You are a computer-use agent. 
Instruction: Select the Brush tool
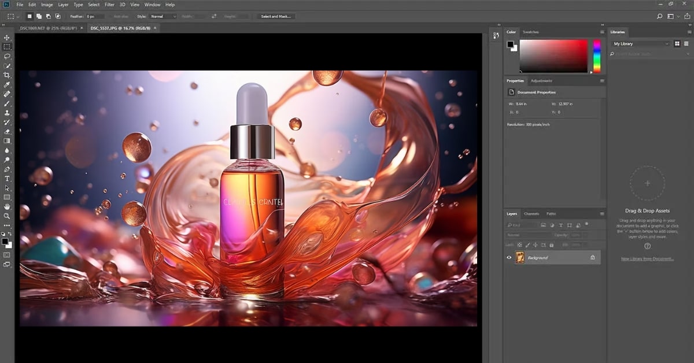click(7, 103)
